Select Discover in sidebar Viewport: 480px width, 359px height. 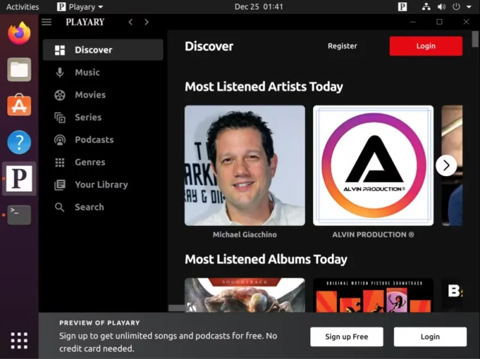point(103,50)
